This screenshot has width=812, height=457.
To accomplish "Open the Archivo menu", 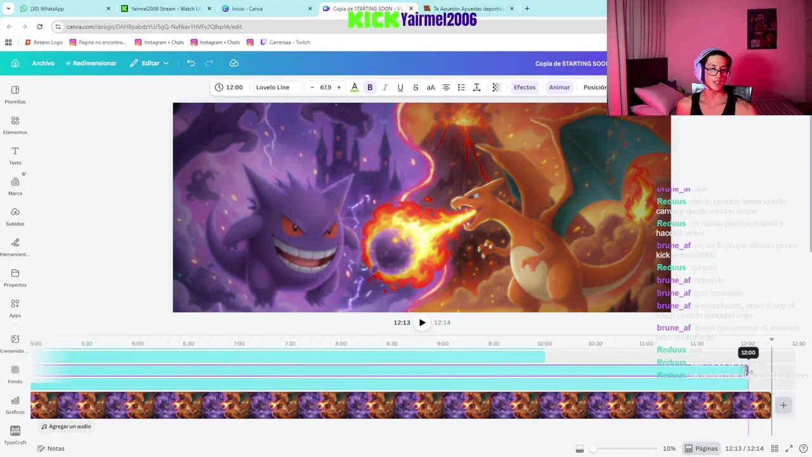I will point(43,63).
